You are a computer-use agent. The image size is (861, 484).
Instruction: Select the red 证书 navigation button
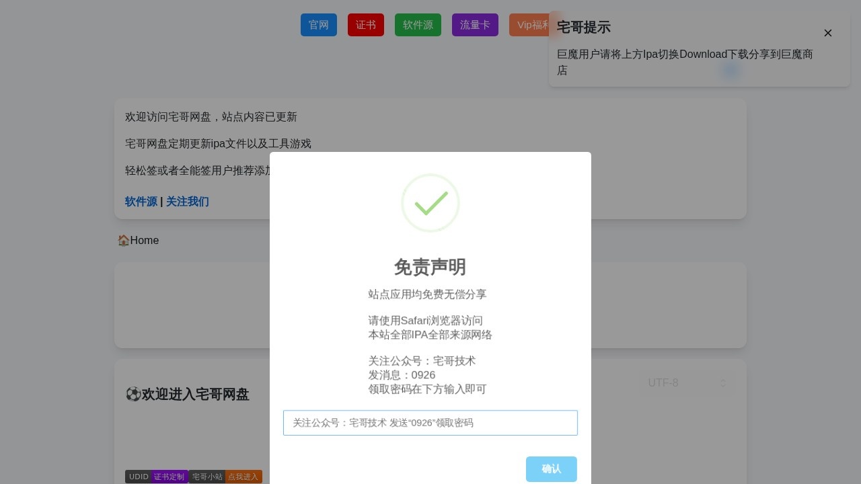[x=365, y=25]
